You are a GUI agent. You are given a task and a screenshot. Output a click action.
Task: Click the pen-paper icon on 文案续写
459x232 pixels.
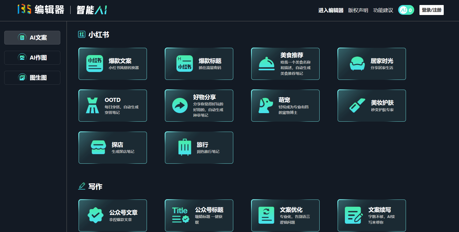[353, 215]
